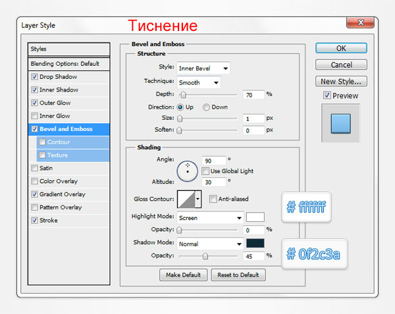Click the shadow Opacity slider handle
395x314 pixels.
click(205, 256)
